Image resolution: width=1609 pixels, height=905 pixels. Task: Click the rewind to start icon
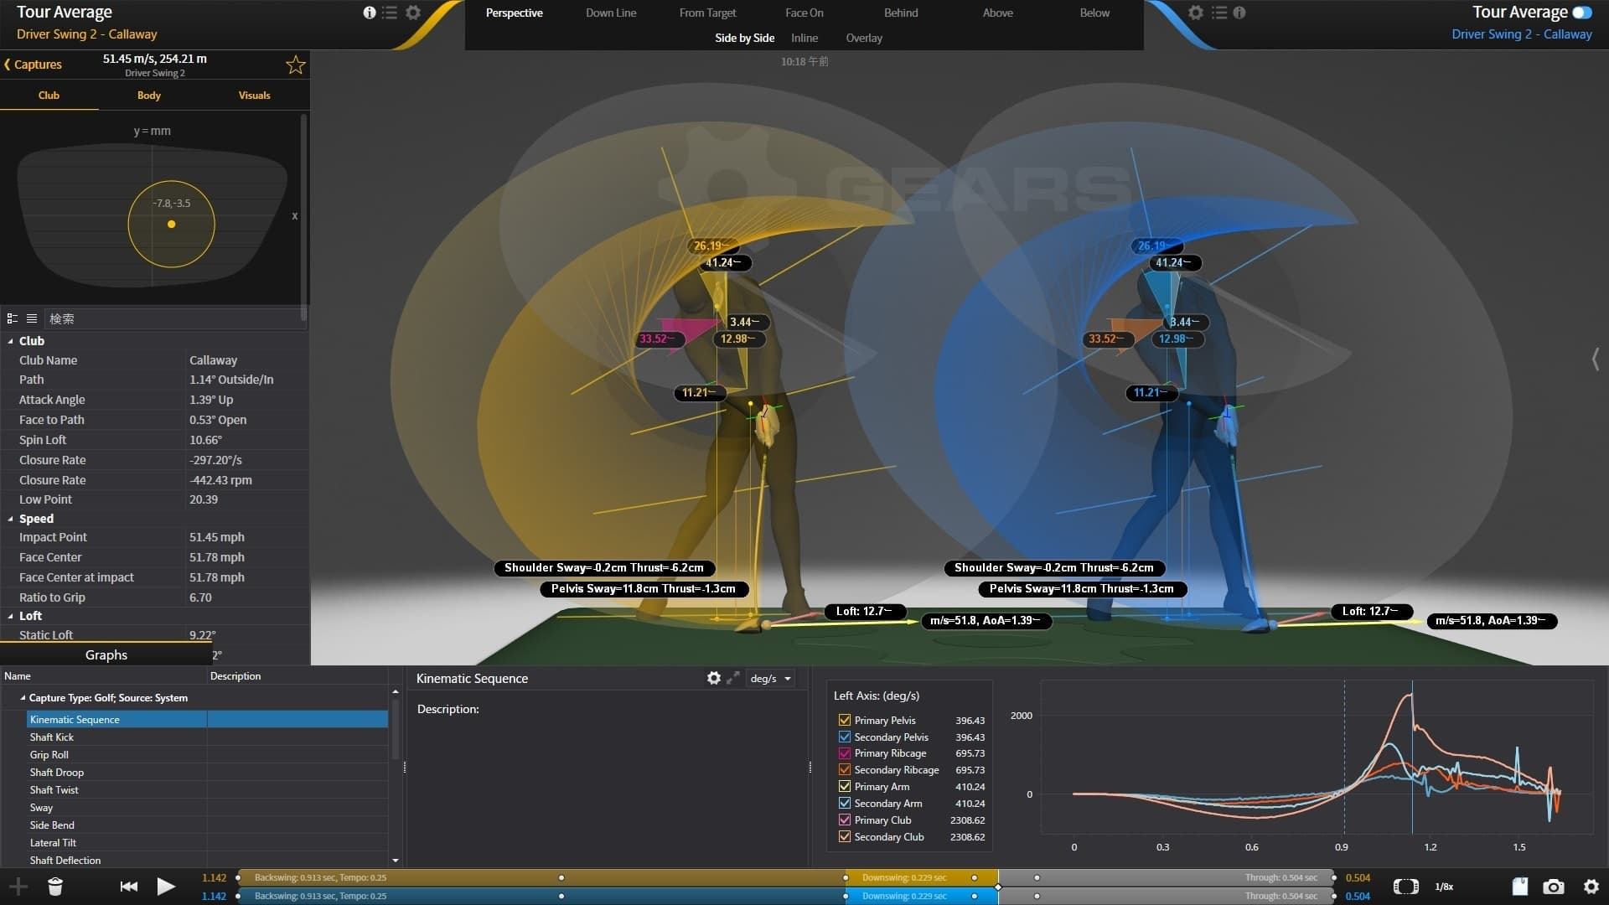pyautogui.click(x=128, y=887)
